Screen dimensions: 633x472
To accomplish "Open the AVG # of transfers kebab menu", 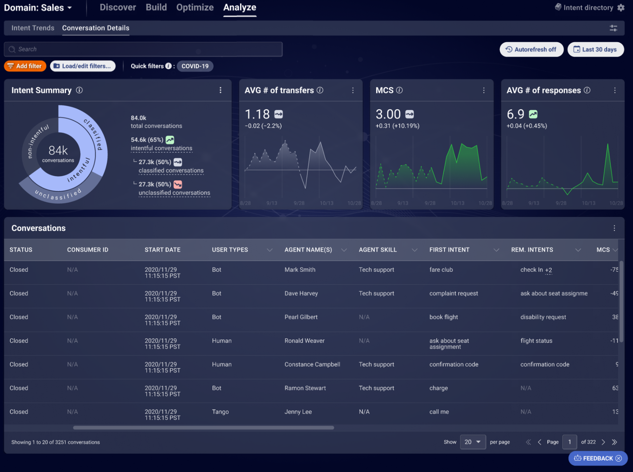I will pos(353,90).
